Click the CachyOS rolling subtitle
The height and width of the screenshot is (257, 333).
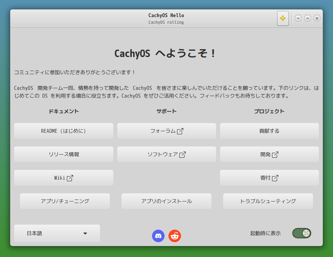(x=166, y=22)
